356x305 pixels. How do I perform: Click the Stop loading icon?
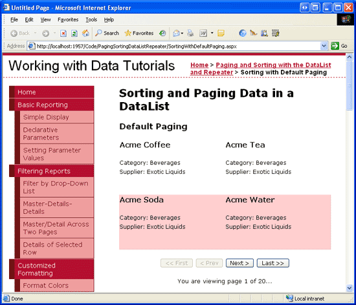pyautogui.click(x=63, y=34)
